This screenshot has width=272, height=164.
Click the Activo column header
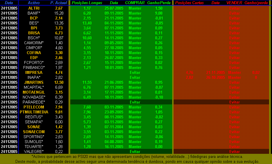pyautogui.click(x=34, y=3)
